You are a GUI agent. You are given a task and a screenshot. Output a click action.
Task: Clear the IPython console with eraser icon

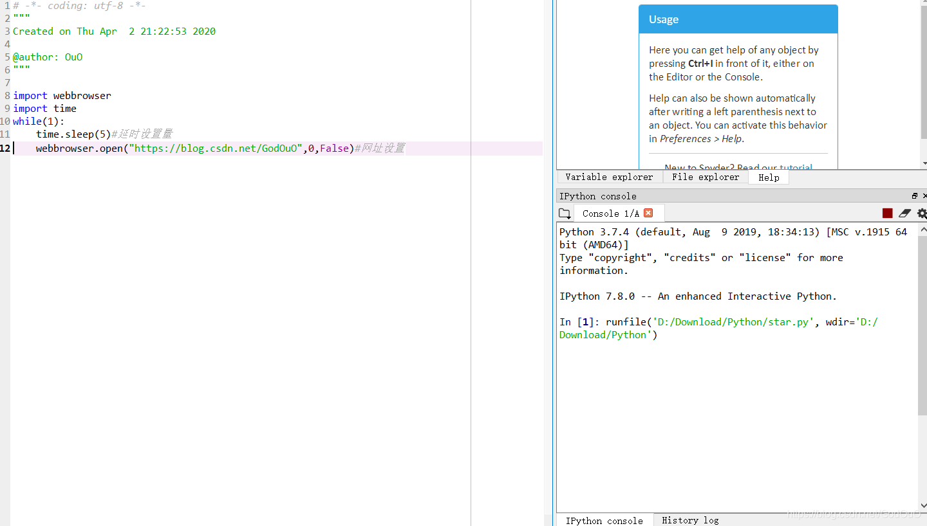(905, 213)
